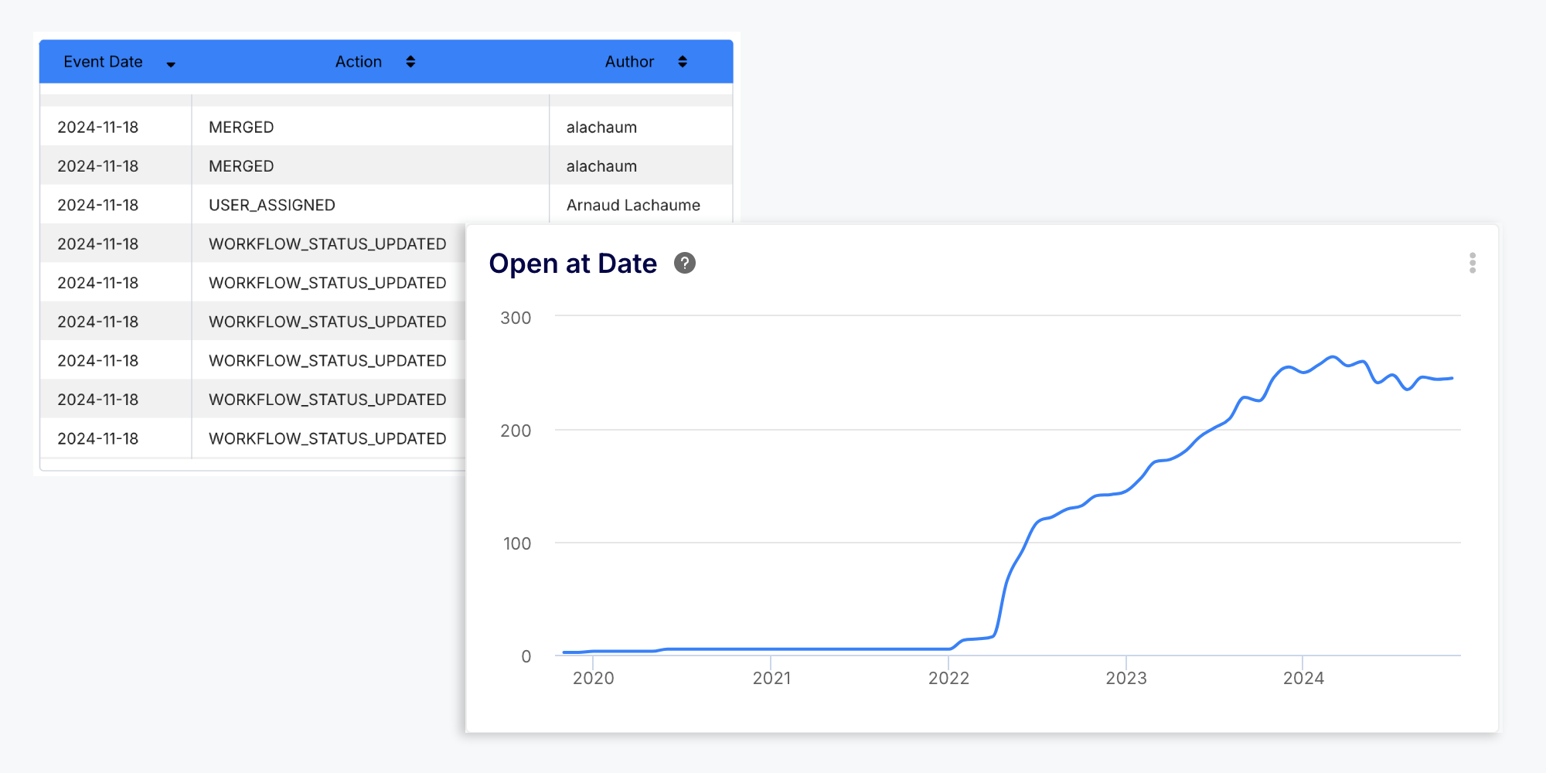Select the last WORKFLOW_STATUS_UPDATED row
Image resolution: width=1546 pixels, height=773 pixels.
tap(328, 438)
